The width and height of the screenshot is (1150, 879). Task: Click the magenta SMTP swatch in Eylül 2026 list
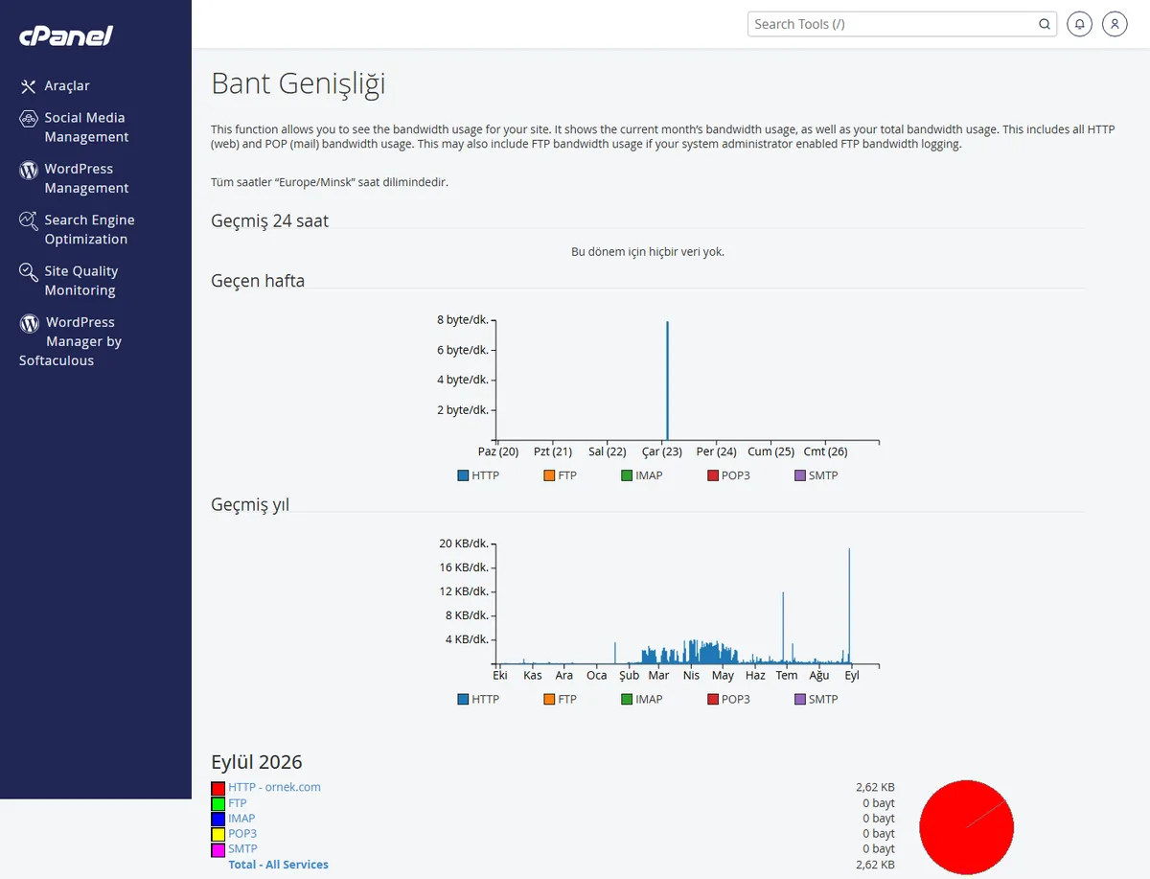(218, 849)
